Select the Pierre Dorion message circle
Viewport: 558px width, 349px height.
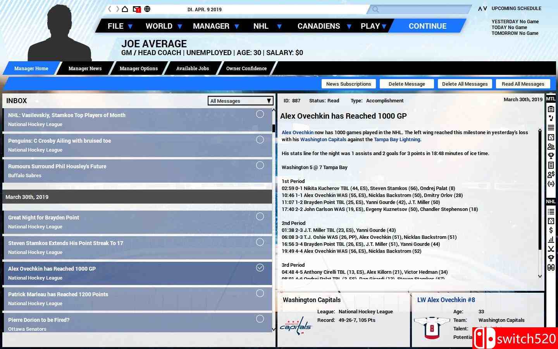[x=260, y=319]
